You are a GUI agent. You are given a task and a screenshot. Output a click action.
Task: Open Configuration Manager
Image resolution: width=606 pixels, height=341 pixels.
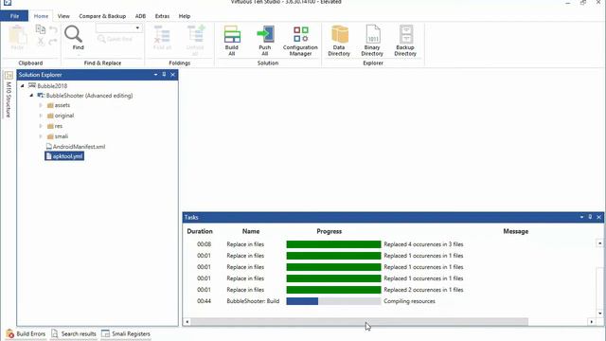[300, 41]
